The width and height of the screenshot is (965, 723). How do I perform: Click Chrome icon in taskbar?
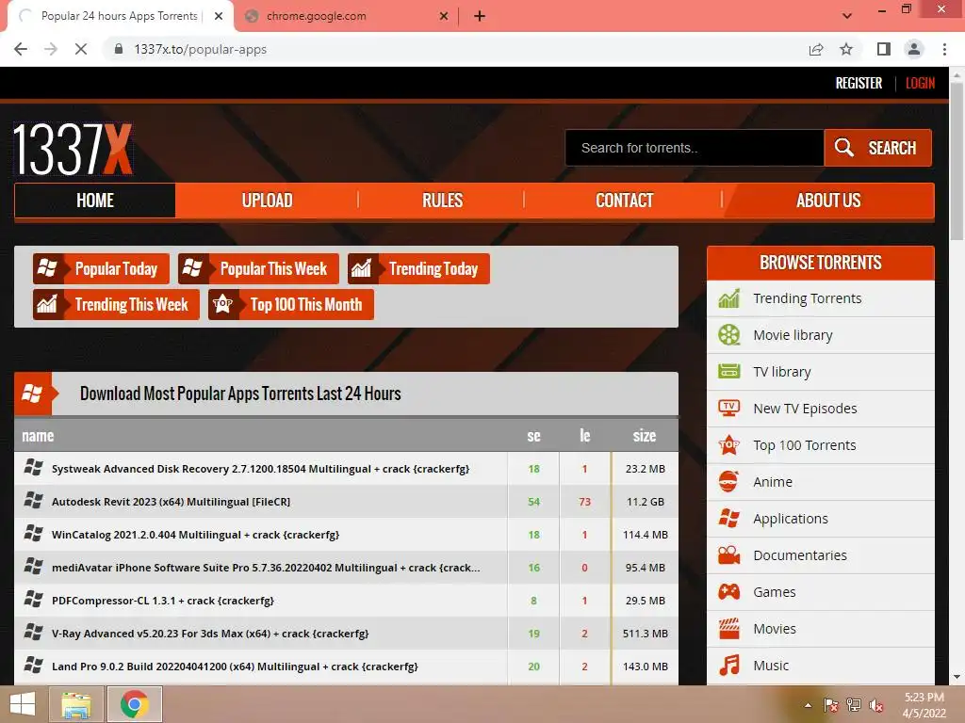pos(135,704)
